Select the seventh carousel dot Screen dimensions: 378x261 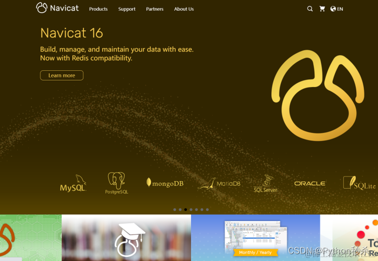click(207, 209)
